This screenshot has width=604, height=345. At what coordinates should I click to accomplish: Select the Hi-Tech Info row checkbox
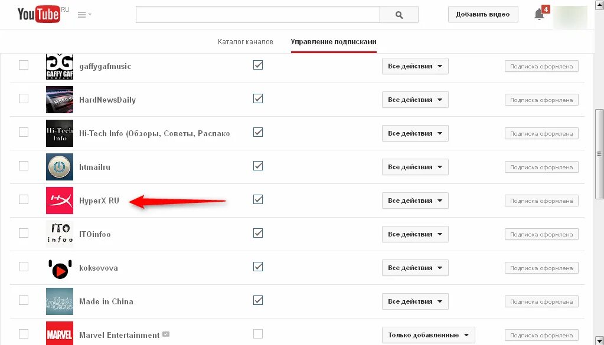(24, 132)
